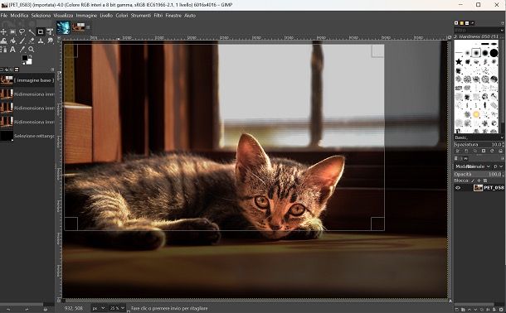Select the Eraser tool

tap(32, 41)
